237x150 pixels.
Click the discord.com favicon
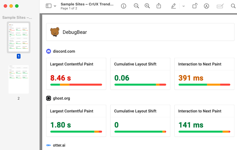[x=48, y=51]
